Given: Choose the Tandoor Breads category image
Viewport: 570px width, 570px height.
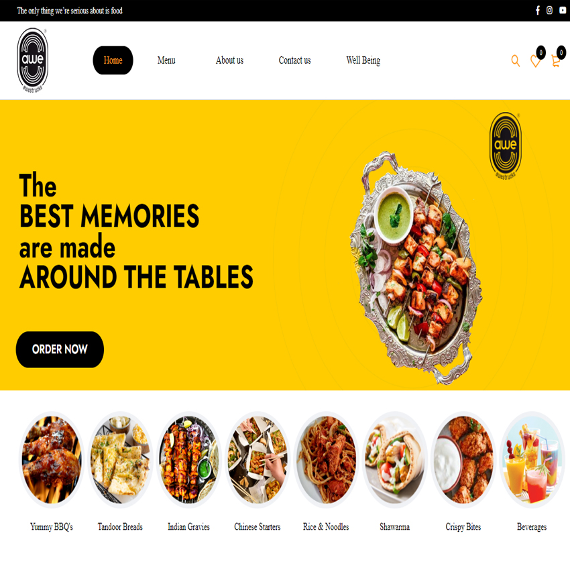Looking at the screenshot, I should 120,460.
